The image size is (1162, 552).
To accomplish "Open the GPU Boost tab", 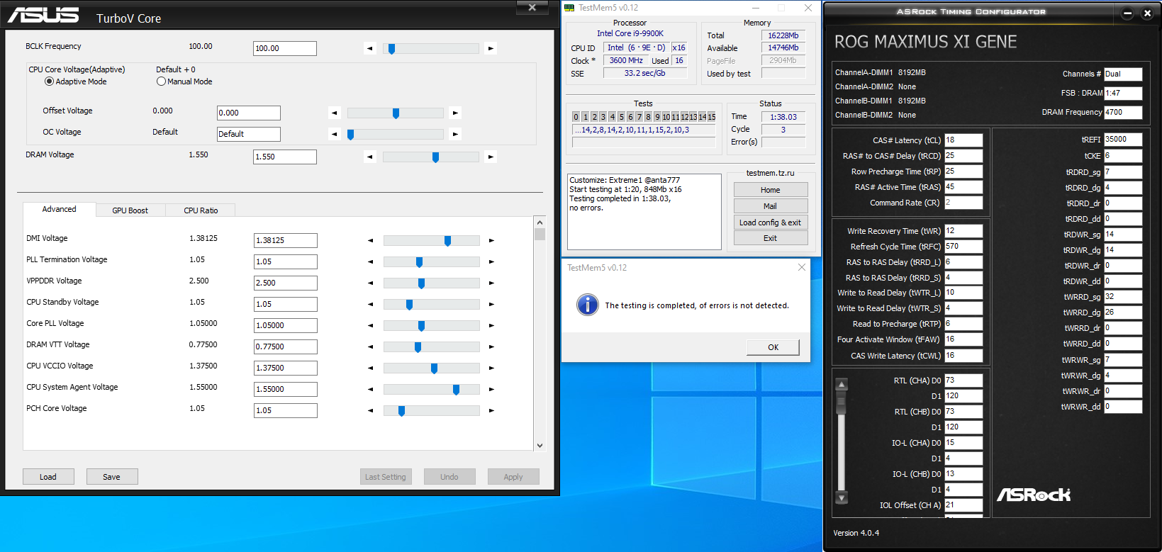I will pyautogui.click(x=130, y=210).
